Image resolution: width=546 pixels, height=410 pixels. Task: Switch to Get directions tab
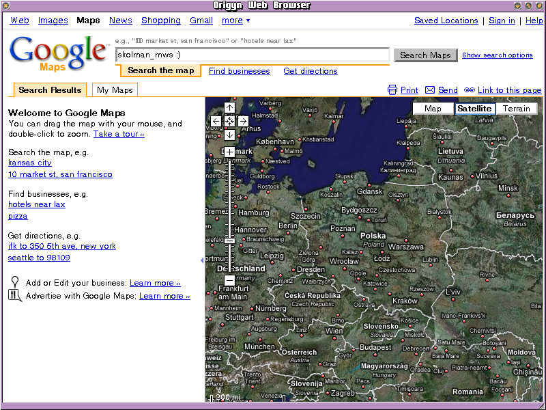point(311,71)
